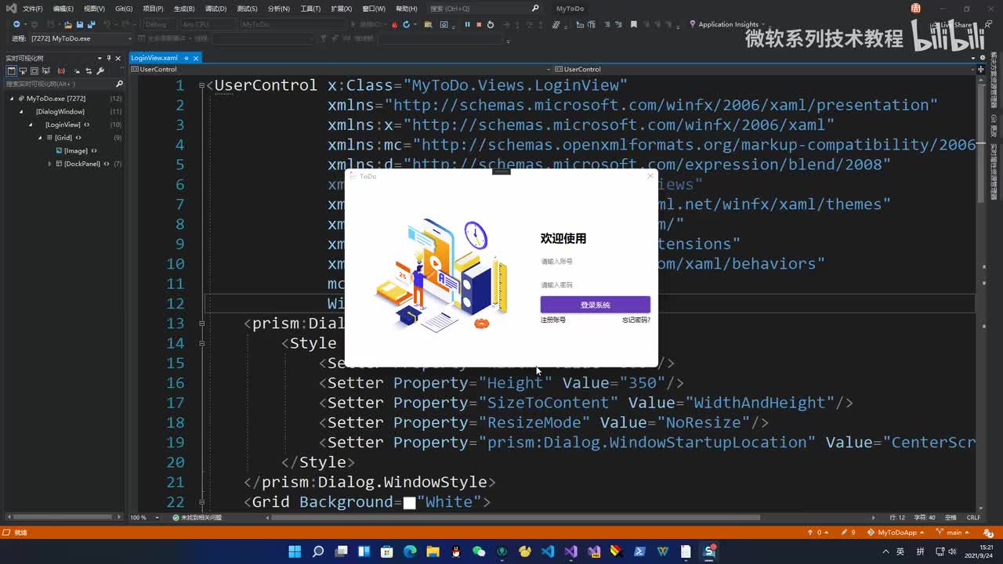Click the bookmark icon in the toolbar
This screenshot has height=564, width=1003.
tap(634, 24)
